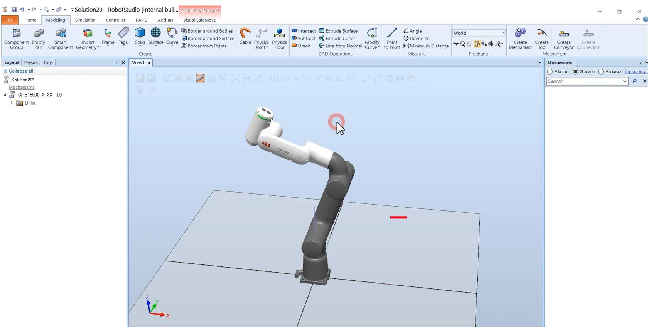The height and width of the screenshot is (327, 648).
Task: Open the Locations link
Action: 635,72
